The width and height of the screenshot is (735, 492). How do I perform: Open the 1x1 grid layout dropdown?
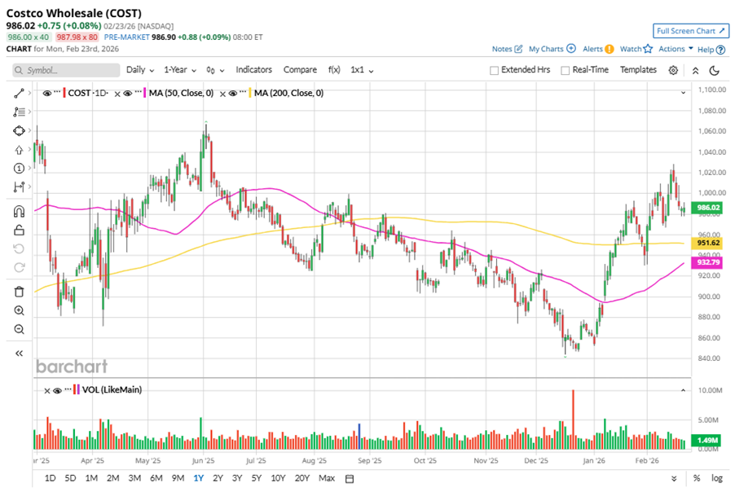[362, 70]
